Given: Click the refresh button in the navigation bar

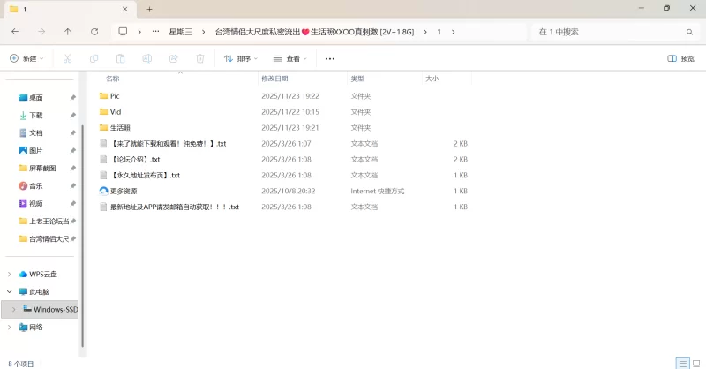Looking at the screenshot, I should (94, 32).
